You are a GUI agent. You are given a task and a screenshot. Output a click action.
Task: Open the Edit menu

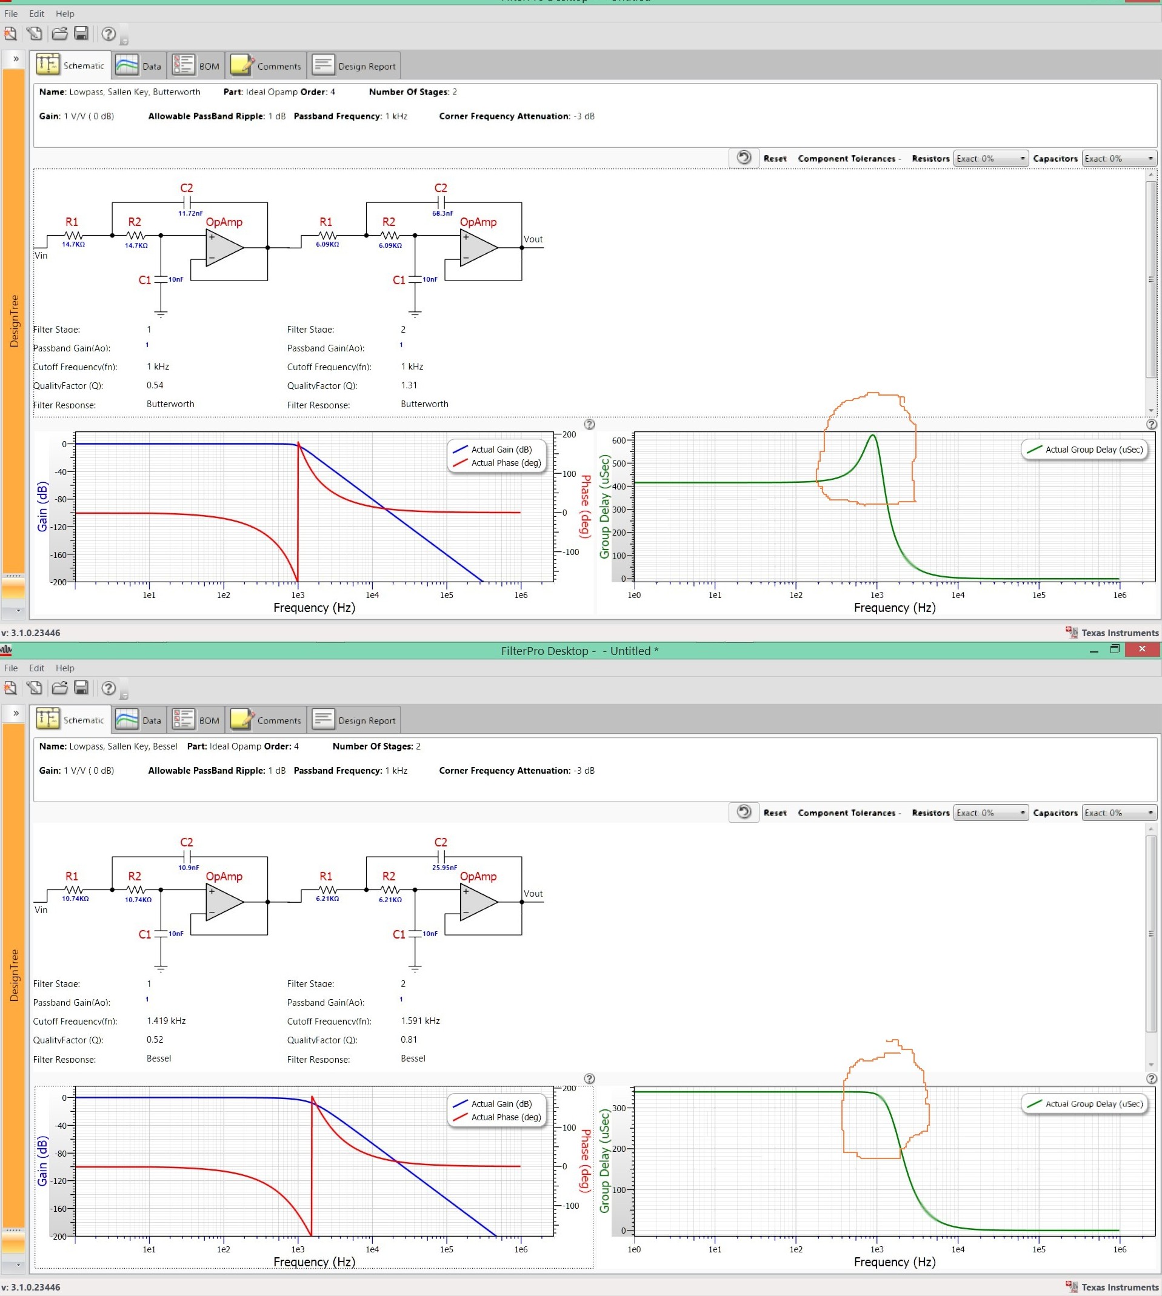36,13
